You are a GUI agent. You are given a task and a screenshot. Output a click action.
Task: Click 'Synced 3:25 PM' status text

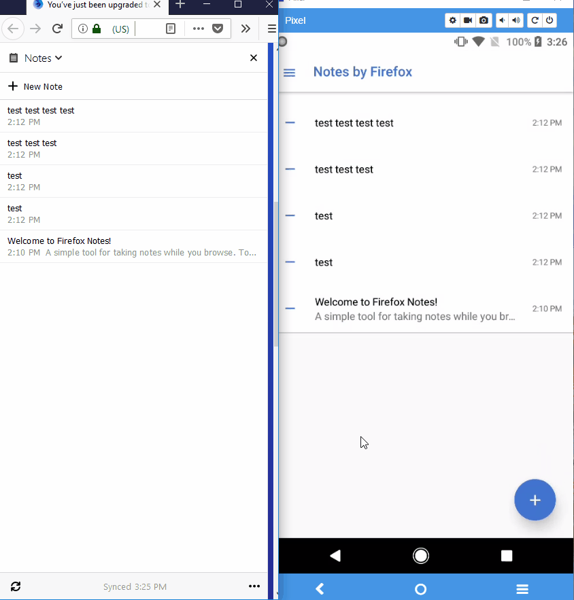pyautogui.click(x=135, y=586)
